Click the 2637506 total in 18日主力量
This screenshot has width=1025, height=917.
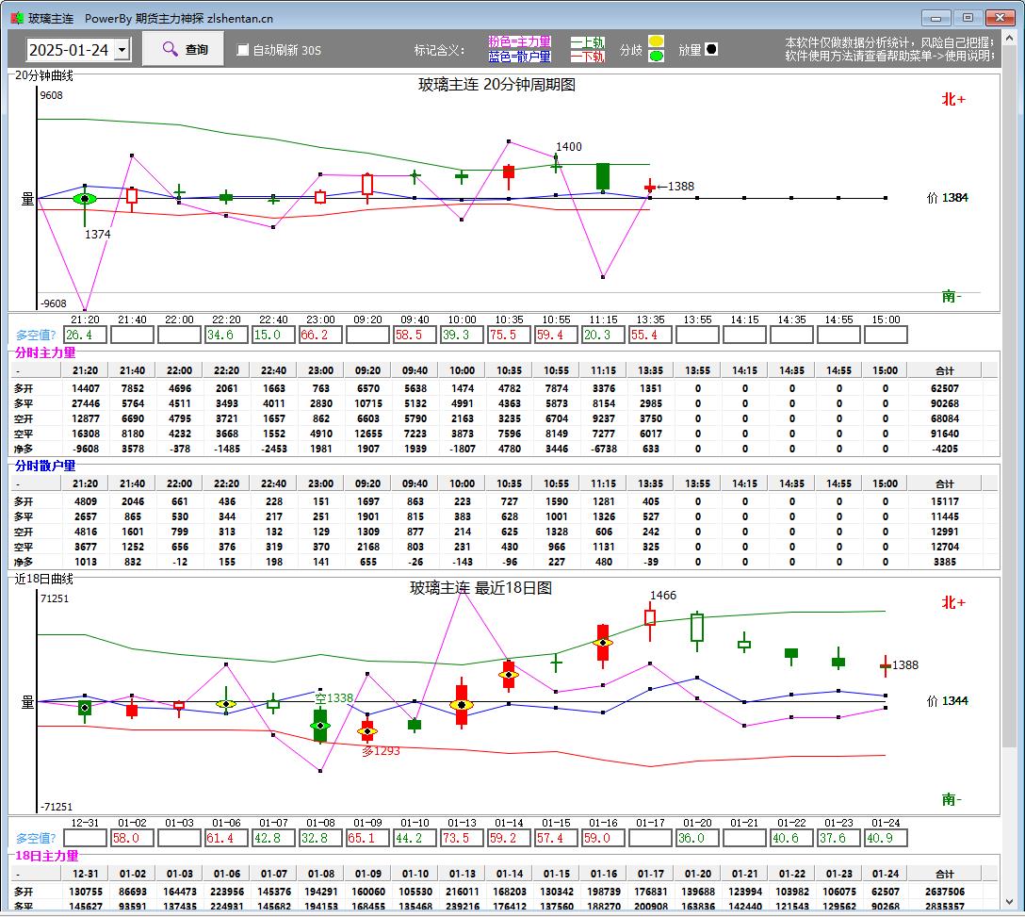point(945,892)
